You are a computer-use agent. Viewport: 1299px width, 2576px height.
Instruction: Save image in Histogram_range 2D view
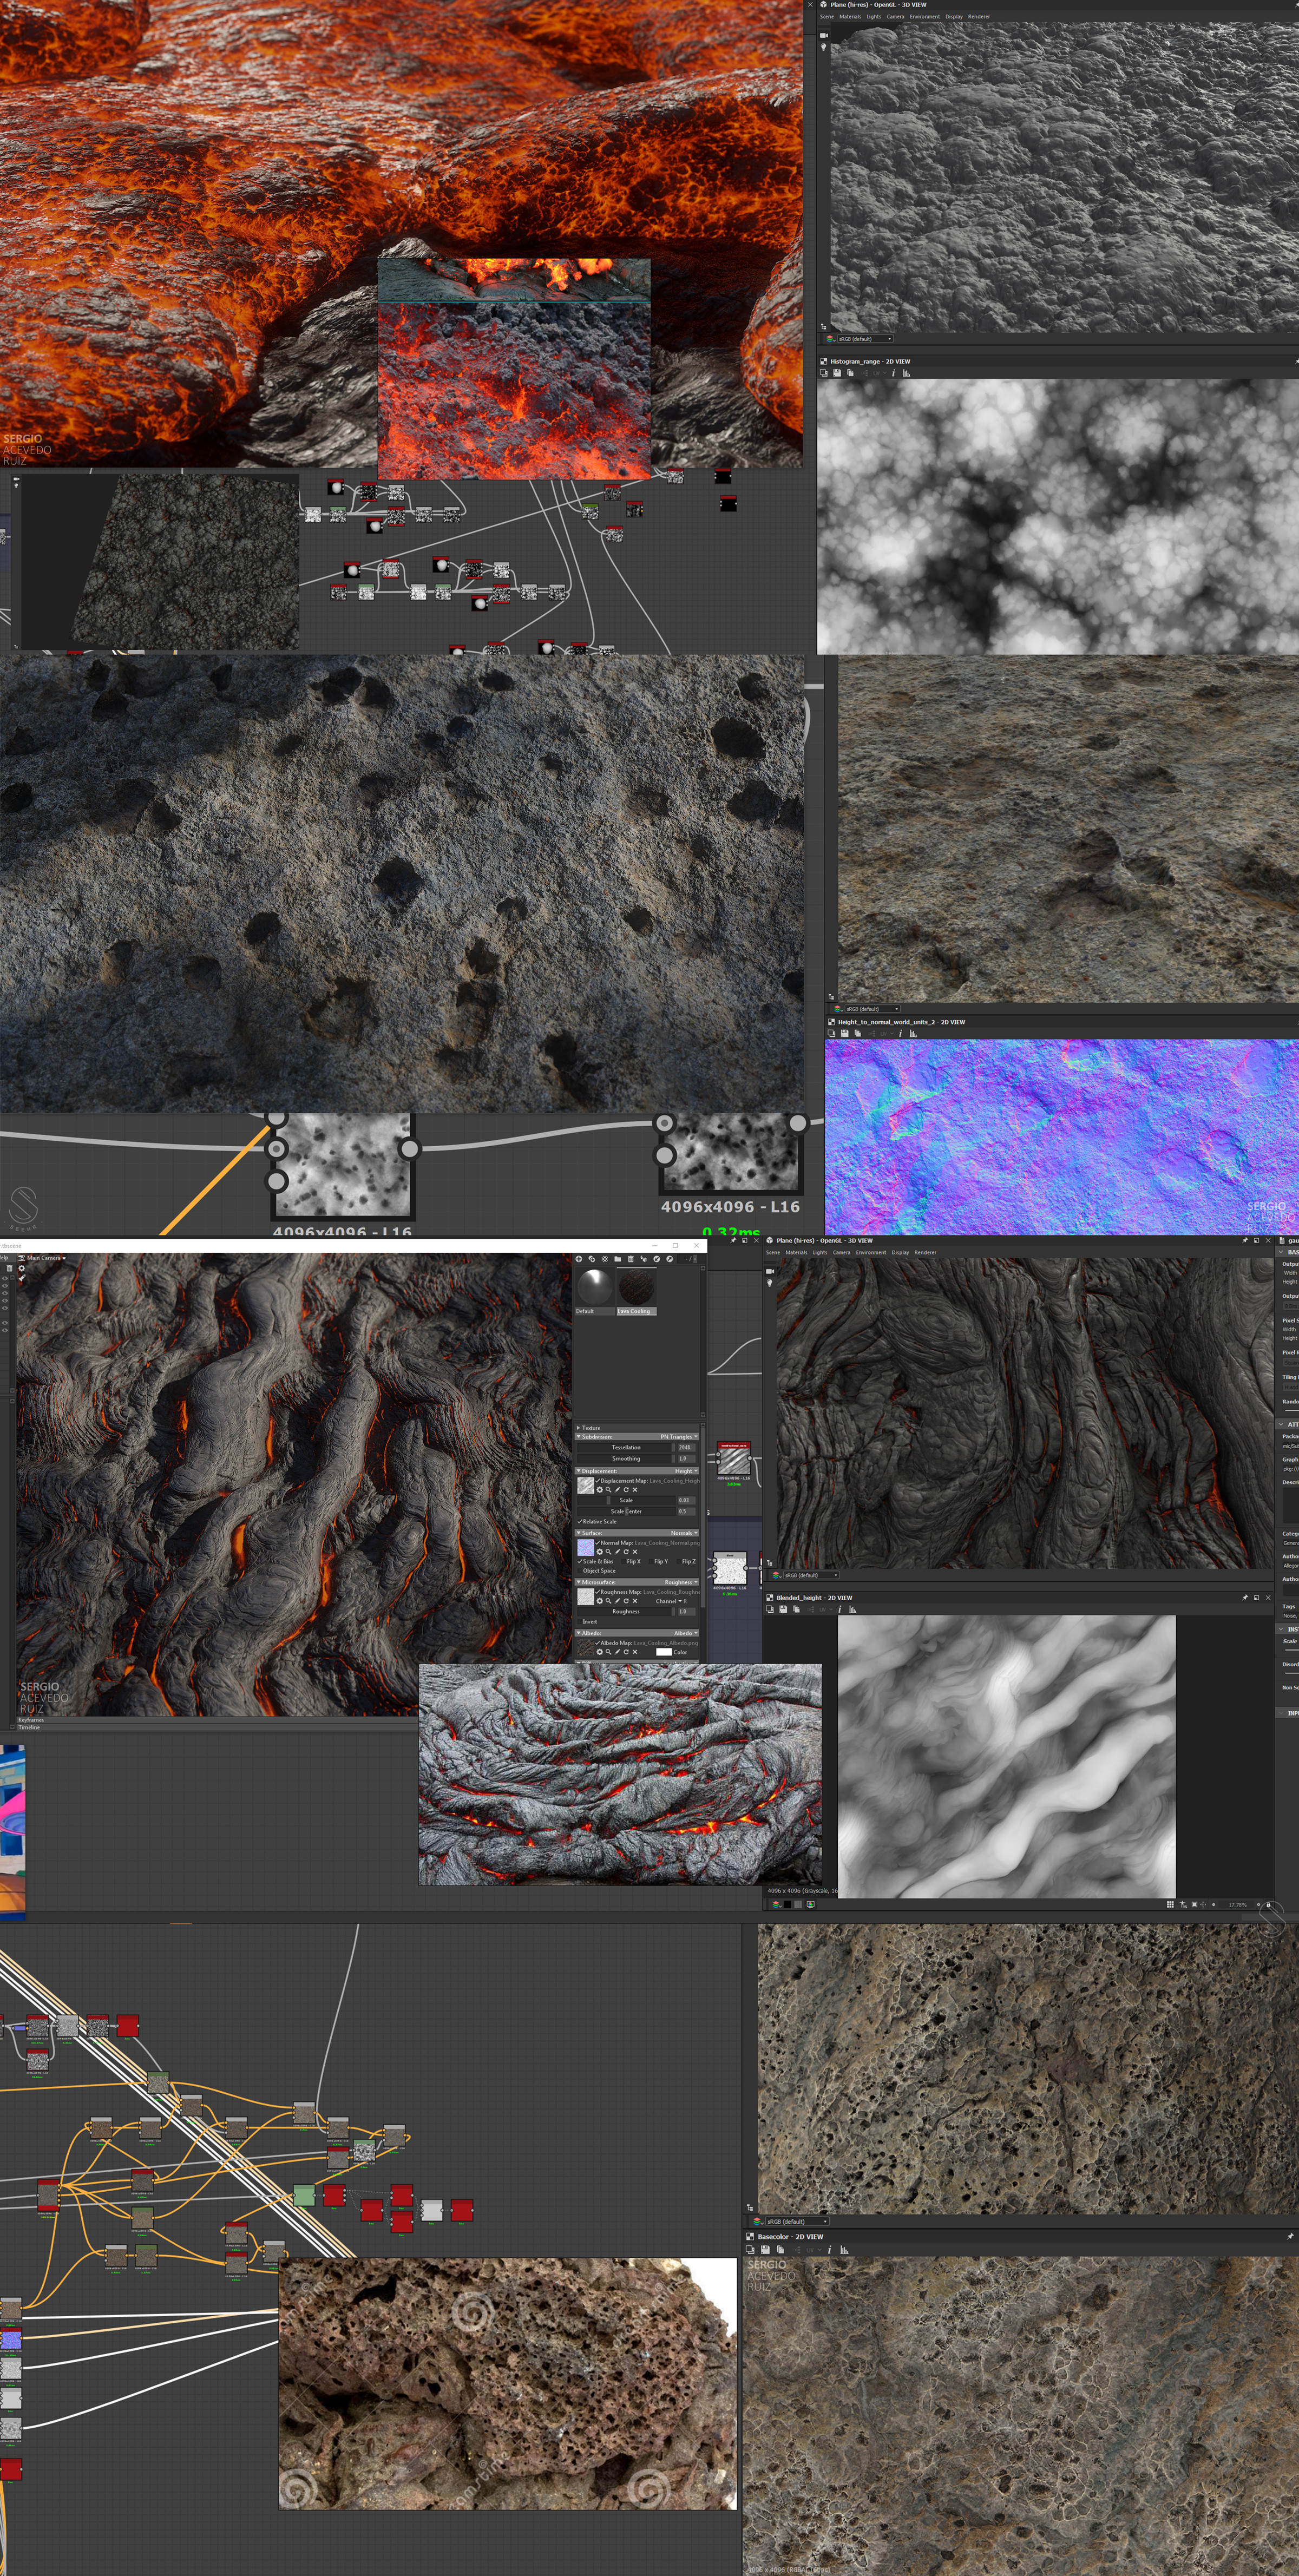(838, 373)
